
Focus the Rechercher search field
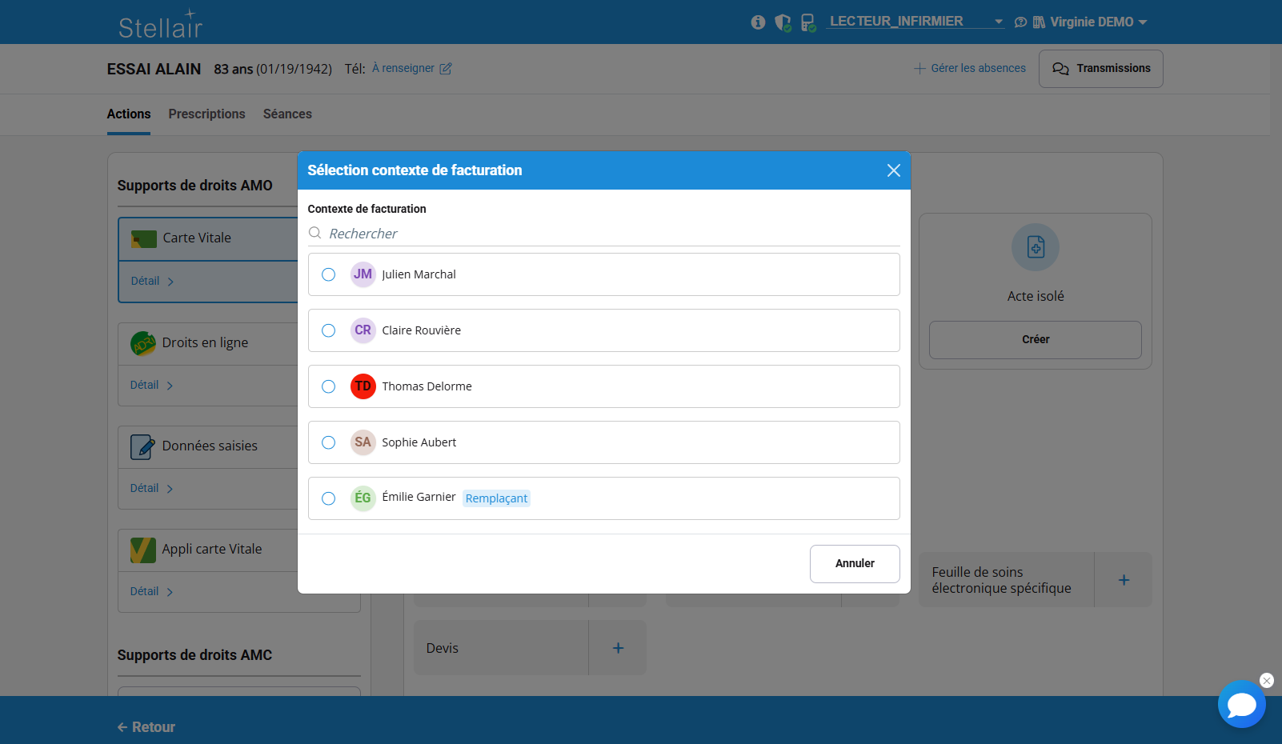pyautogui.click(x=604, y=234)
